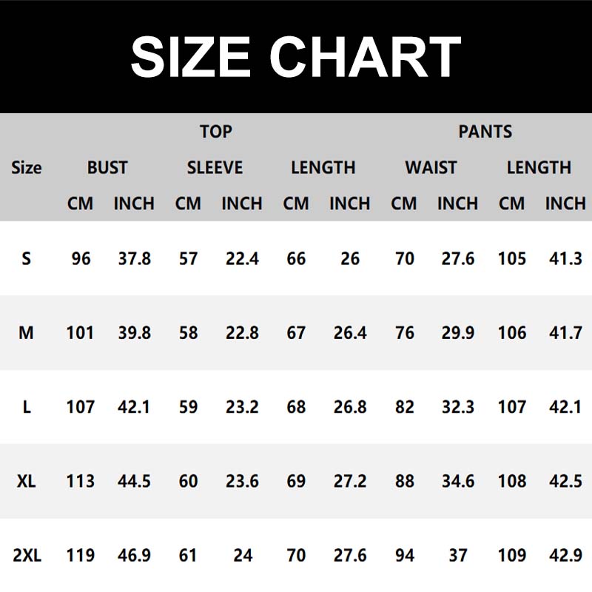The width and height of the screenshot is (592, 592).
Task: Click the TOP section header
Action: 215,132
